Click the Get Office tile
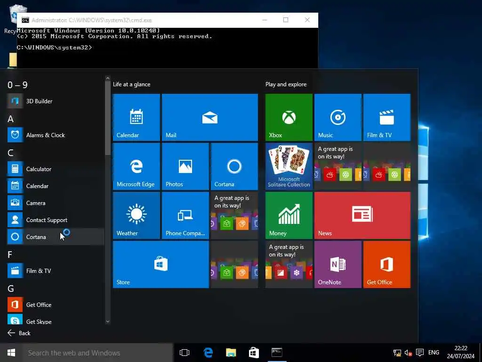Viewport: 482px width, 362px height. point(387,264)
